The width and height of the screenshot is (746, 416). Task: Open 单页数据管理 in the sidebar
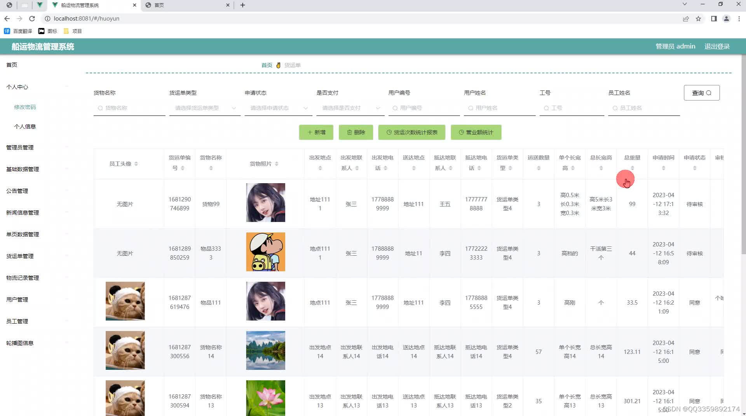[x=23, y=234]
